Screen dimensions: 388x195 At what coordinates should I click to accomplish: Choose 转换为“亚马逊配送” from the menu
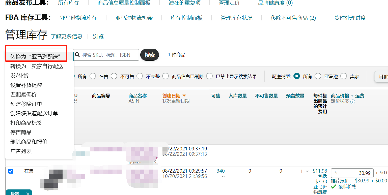click(x=39, y=57)
